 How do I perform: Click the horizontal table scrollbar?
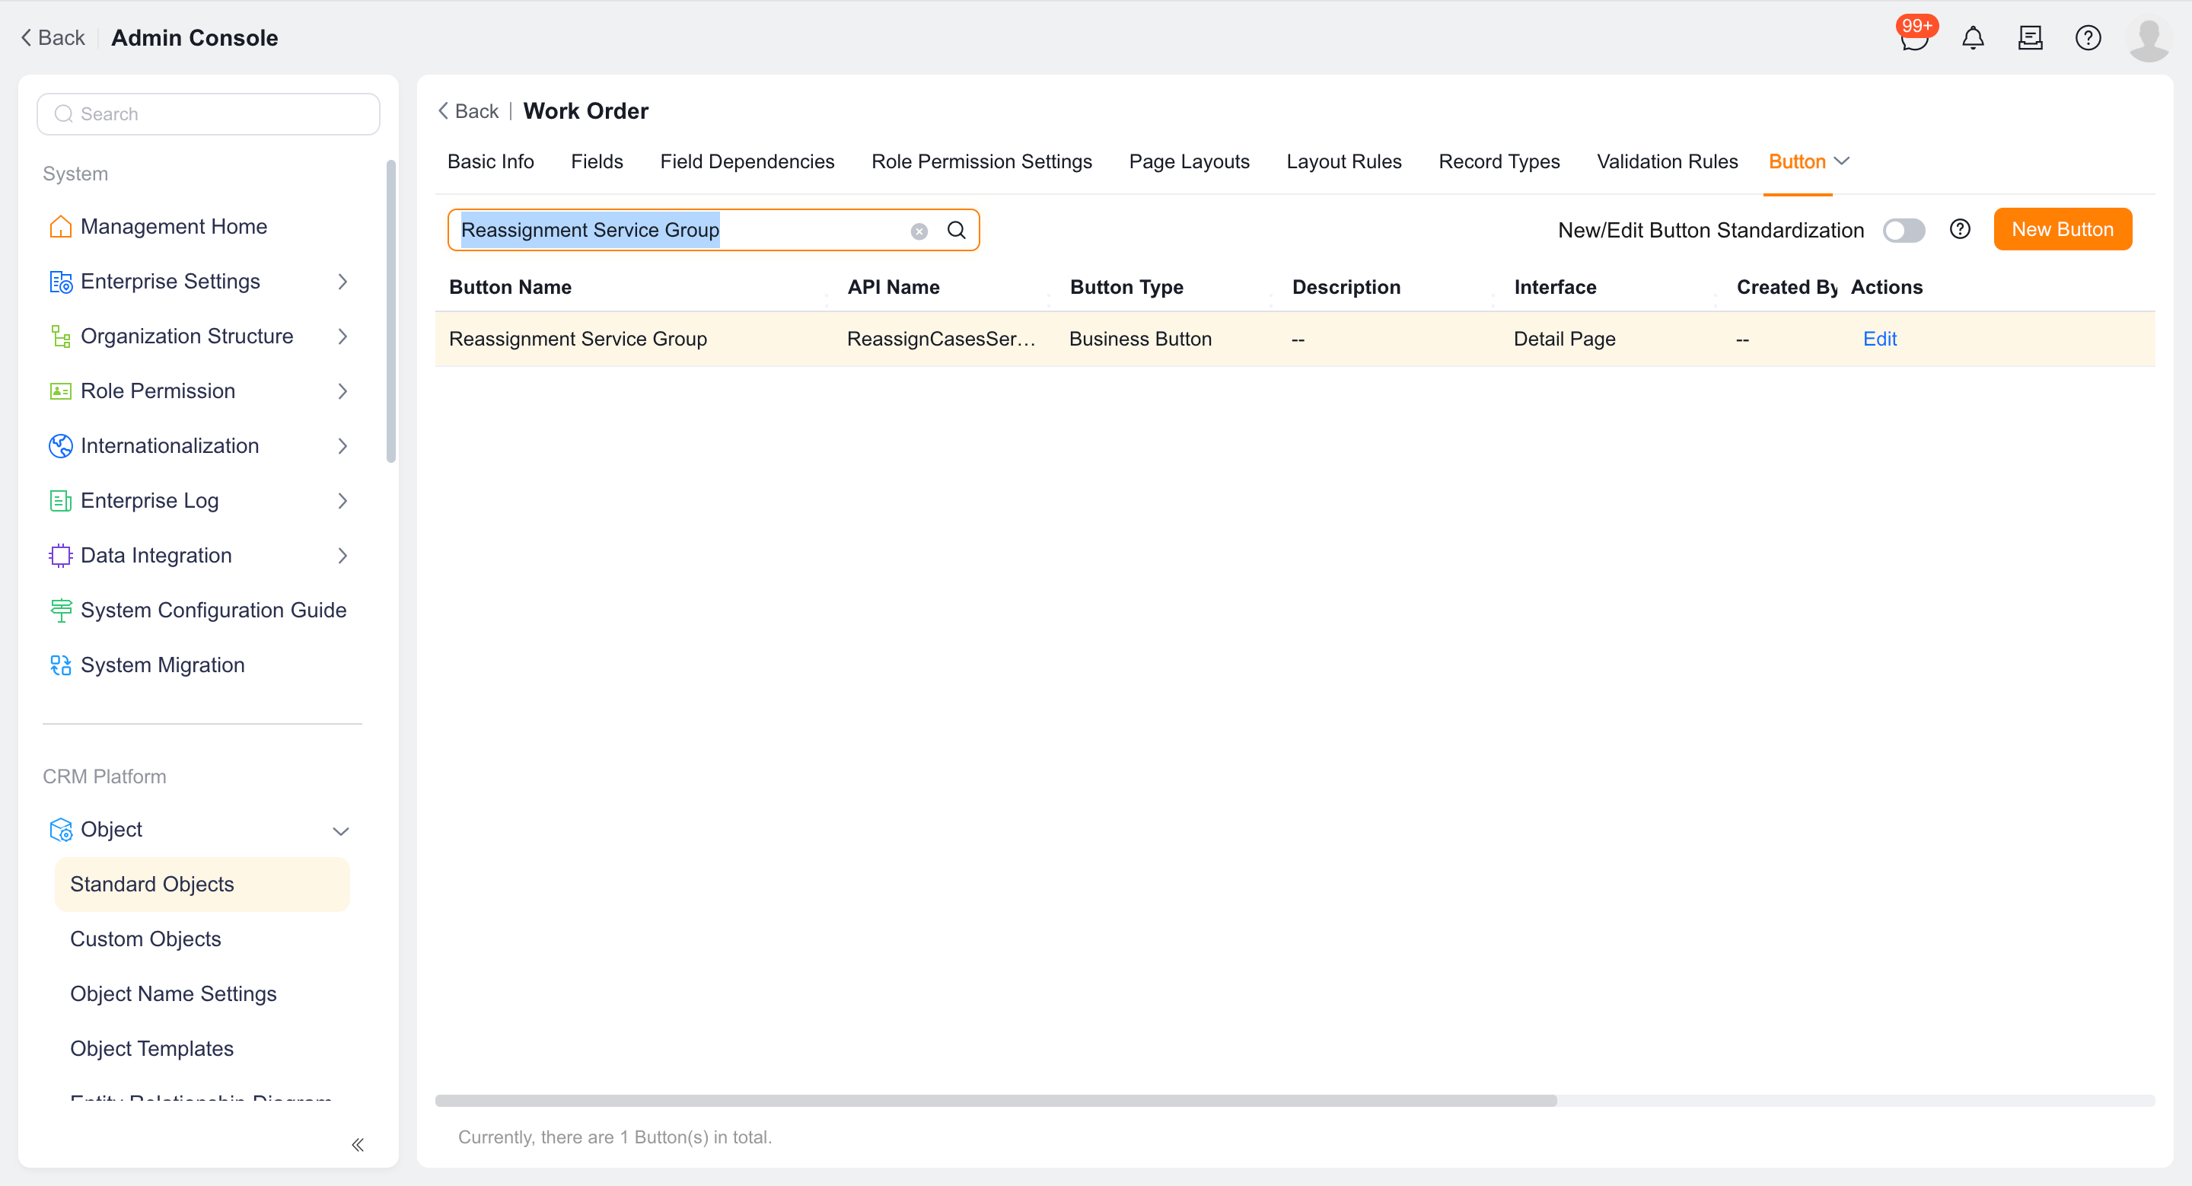coord(996,1100)
